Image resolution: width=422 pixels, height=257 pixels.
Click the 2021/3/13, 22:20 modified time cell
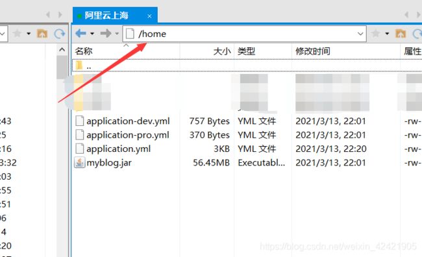point(331,149)
